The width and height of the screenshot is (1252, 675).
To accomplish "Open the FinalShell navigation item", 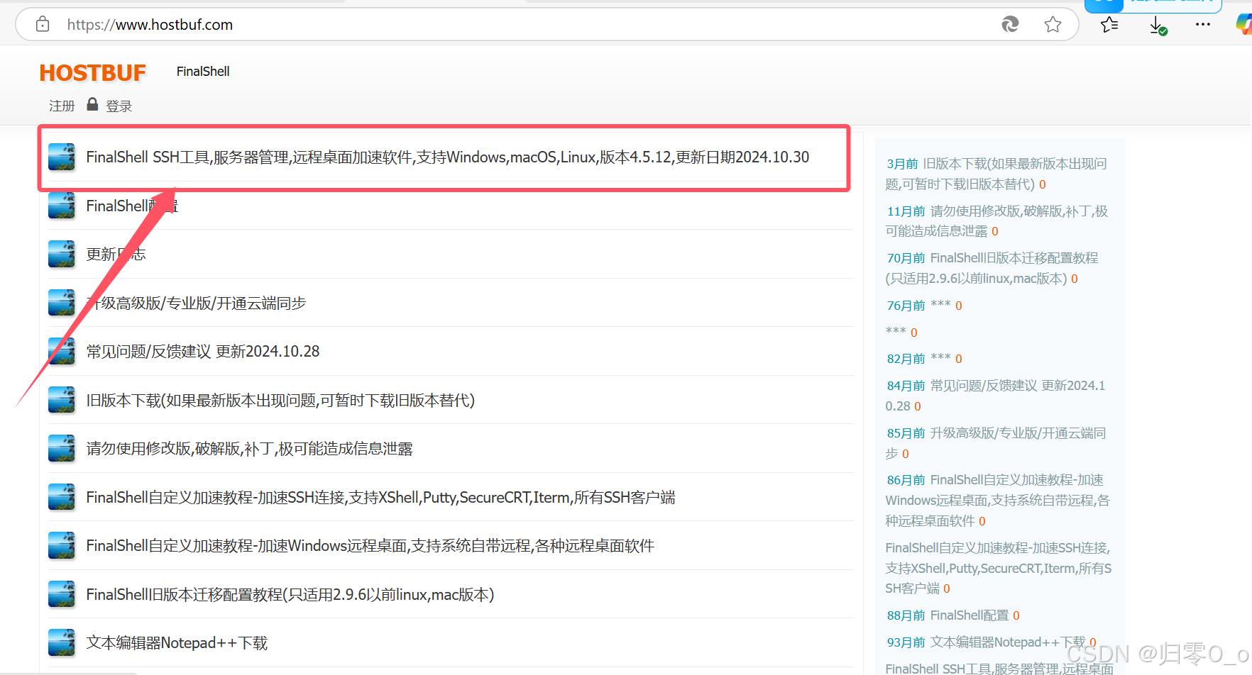I will coord(203,72).
